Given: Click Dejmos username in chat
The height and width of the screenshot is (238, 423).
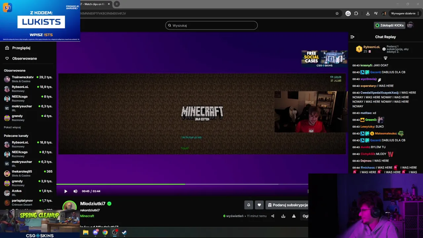Looking at the screenshot, I should pyautogui.click(x=366, y=161).
